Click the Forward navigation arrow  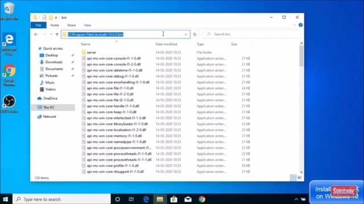point(44,34)
